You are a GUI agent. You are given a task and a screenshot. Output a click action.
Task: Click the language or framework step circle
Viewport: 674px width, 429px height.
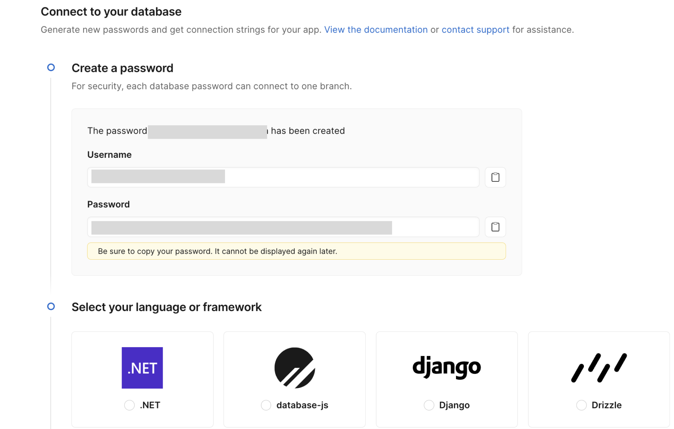tap(51, 306)
